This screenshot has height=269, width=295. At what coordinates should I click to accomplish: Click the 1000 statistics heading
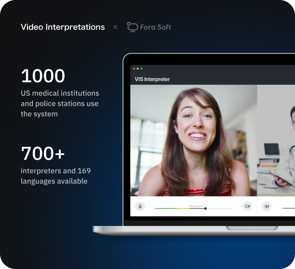[x=43, y=76]
